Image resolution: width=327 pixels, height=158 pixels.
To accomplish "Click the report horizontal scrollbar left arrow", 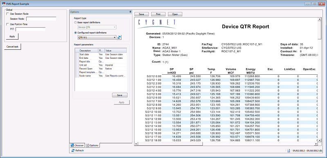I will click(136, 144).
